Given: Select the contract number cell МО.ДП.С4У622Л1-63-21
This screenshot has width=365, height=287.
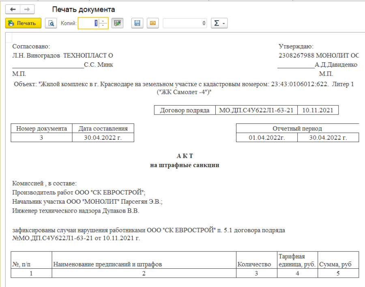Looking at the screenshot, I should [x=256, y=110].
